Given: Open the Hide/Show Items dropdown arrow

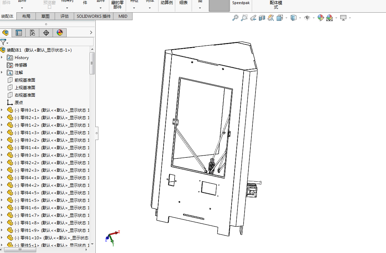Looking at the screenshot, I should pos(313,18).
